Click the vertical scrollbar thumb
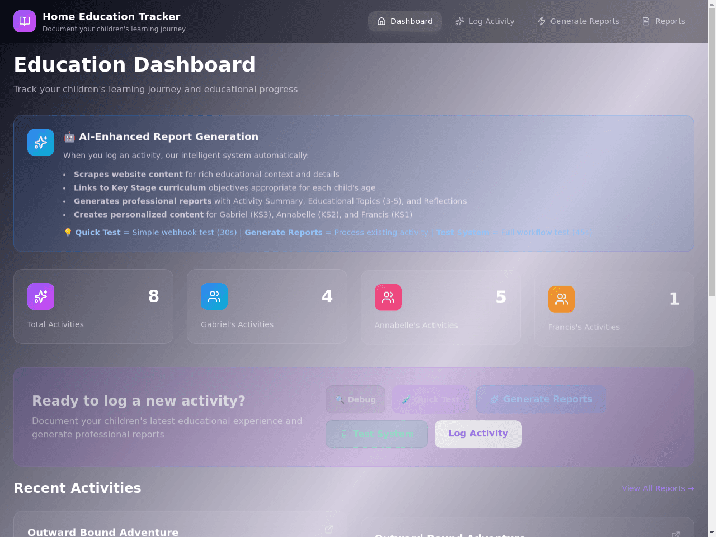 (712, 152)
